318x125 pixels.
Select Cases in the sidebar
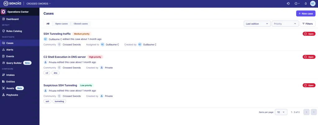tap(20, 43)
